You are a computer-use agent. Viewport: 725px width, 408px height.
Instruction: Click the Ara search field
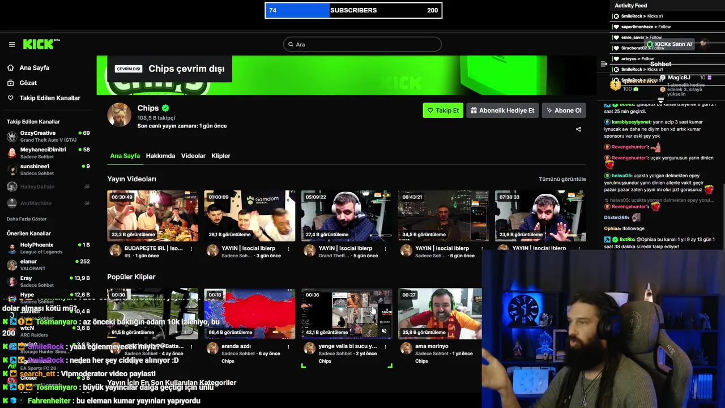(x=362, y=44)
